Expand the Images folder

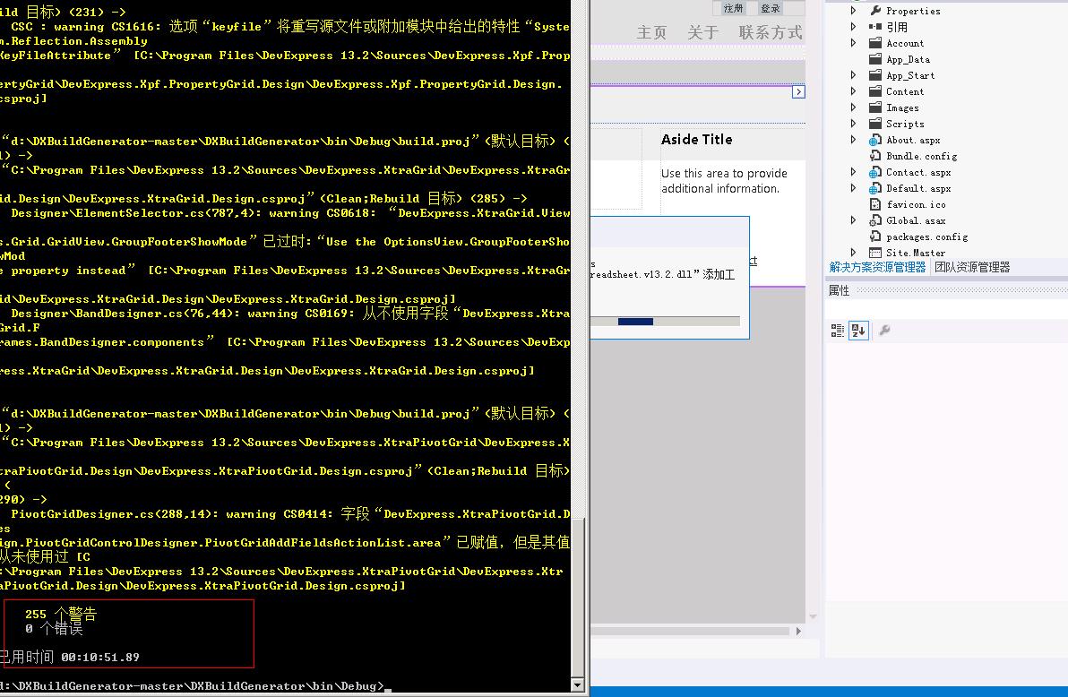pyautogui.click(x=854, y=108)
